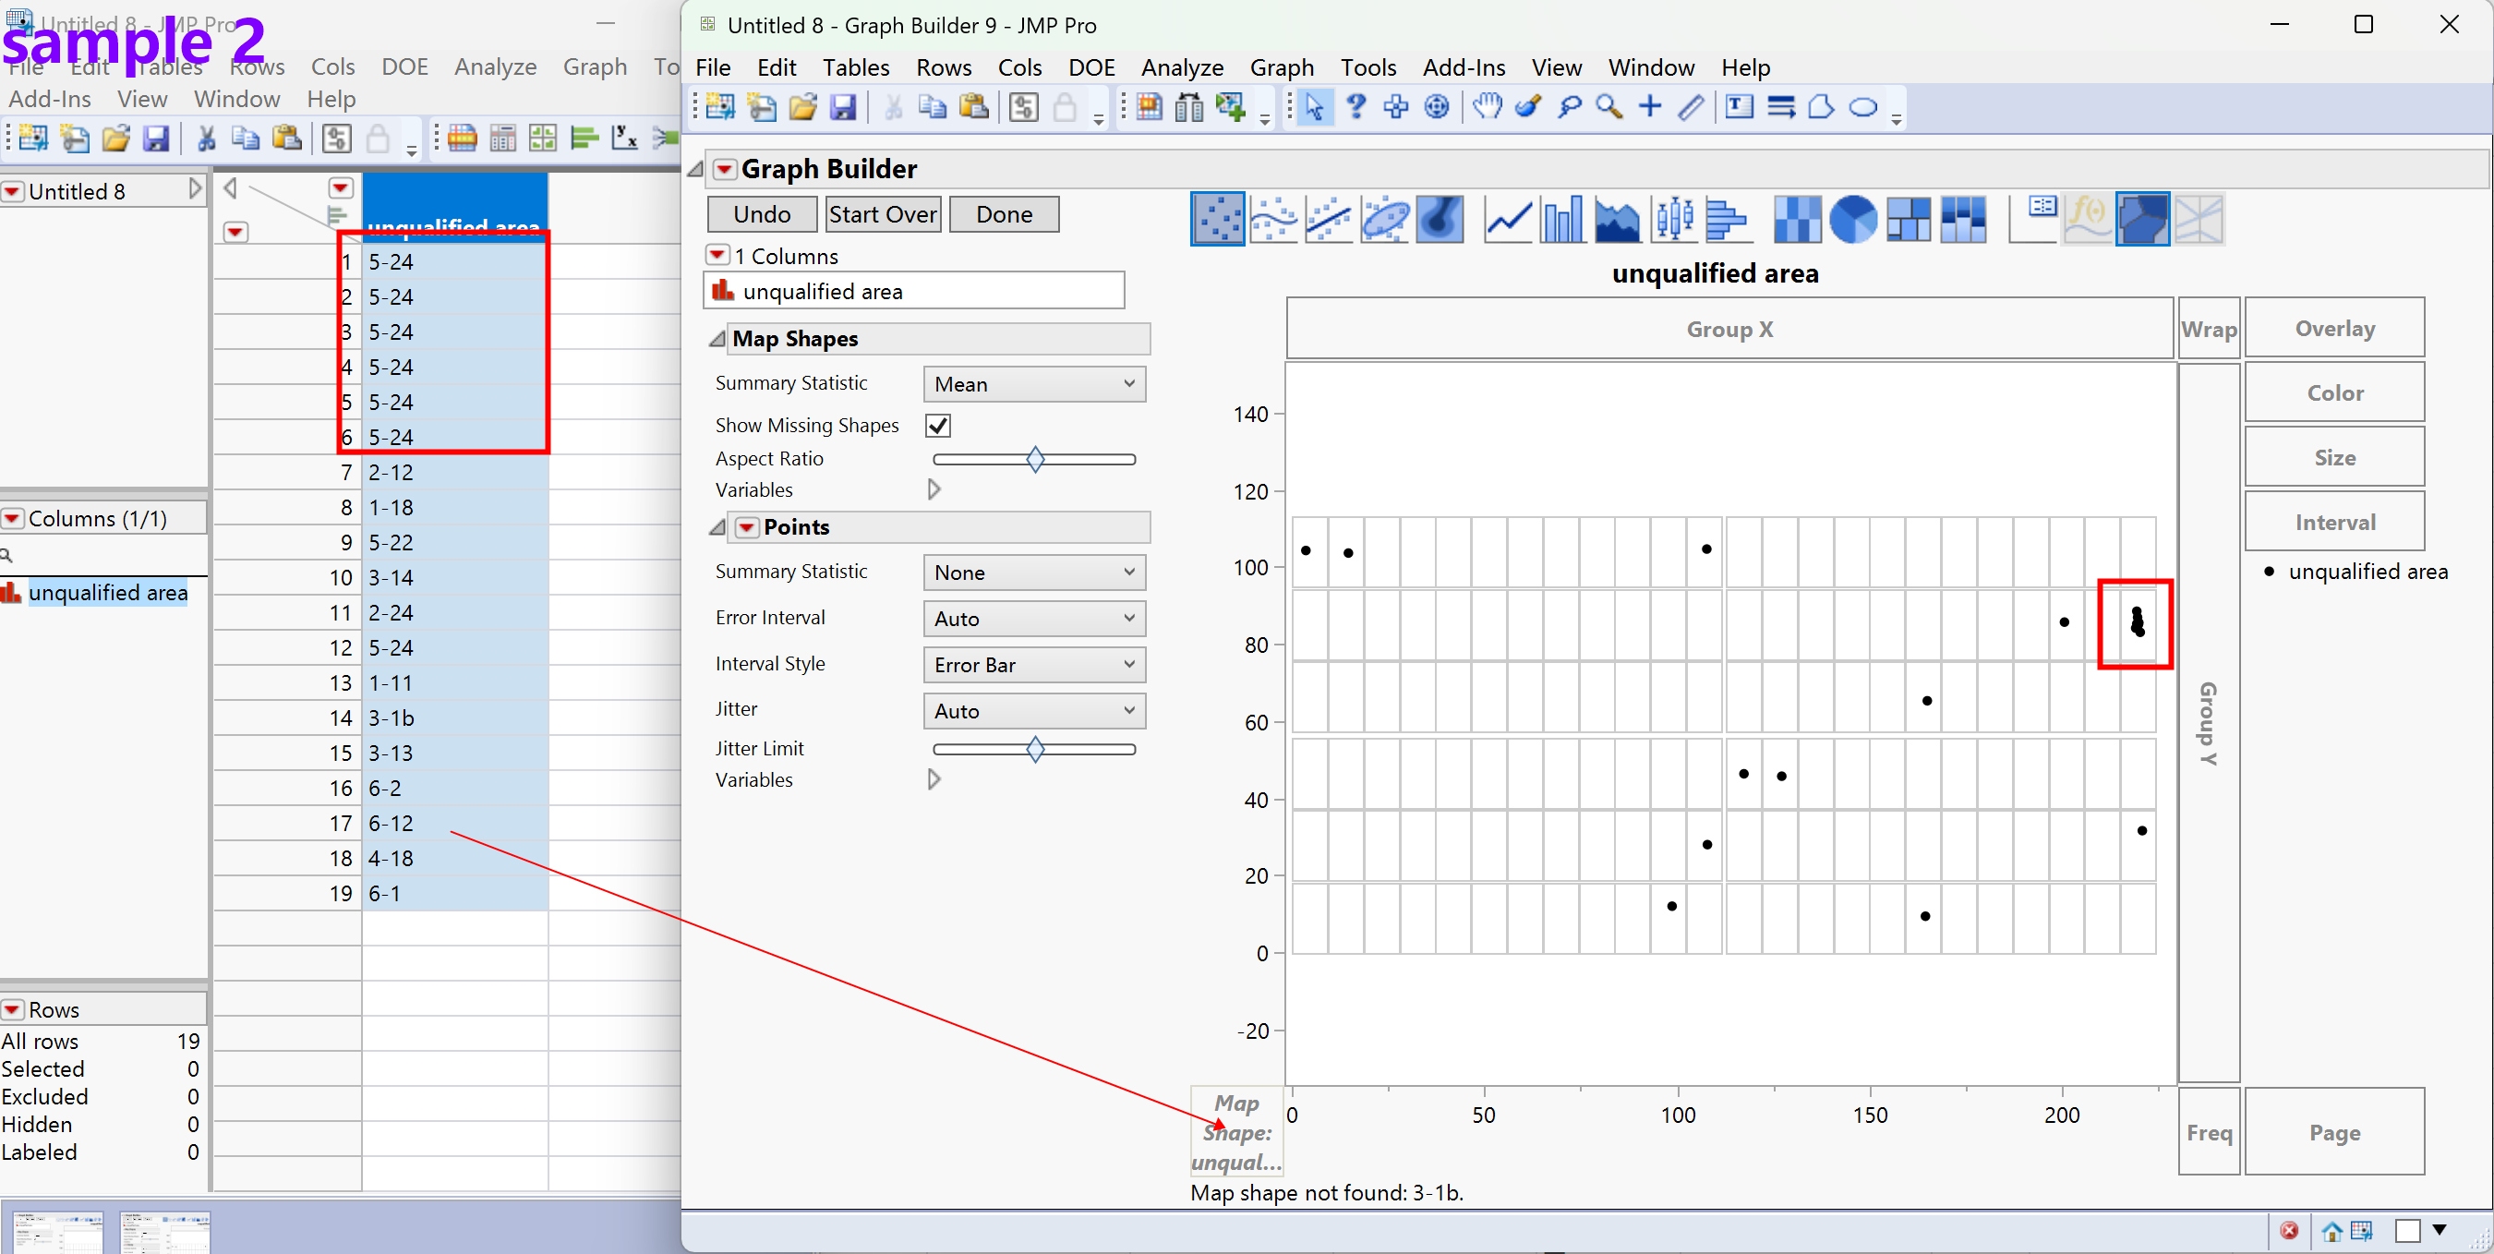The height and width of the screenshot is (1254, 2494).
Task: Select the grabber hand tool
Action: (1488, 106)
